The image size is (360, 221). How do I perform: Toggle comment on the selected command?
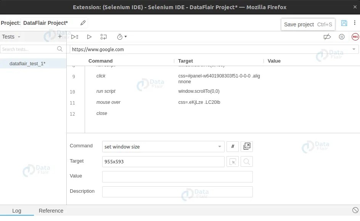click(x=233, y=146)
